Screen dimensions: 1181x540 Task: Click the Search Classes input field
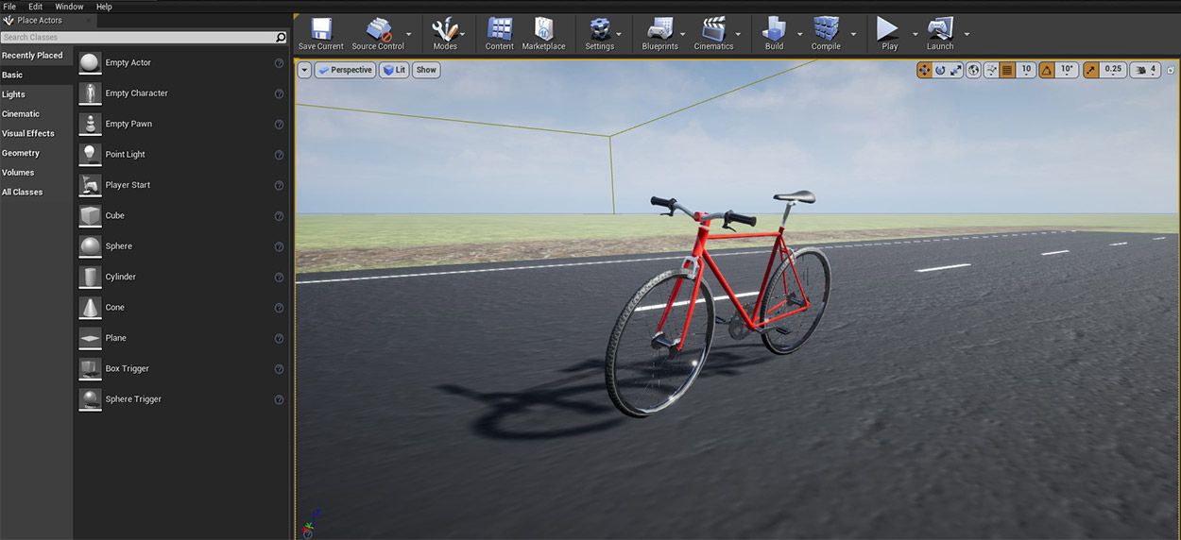[137, 38]
